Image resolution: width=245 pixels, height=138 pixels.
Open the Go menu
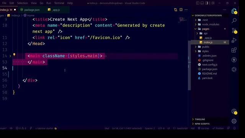41,3
